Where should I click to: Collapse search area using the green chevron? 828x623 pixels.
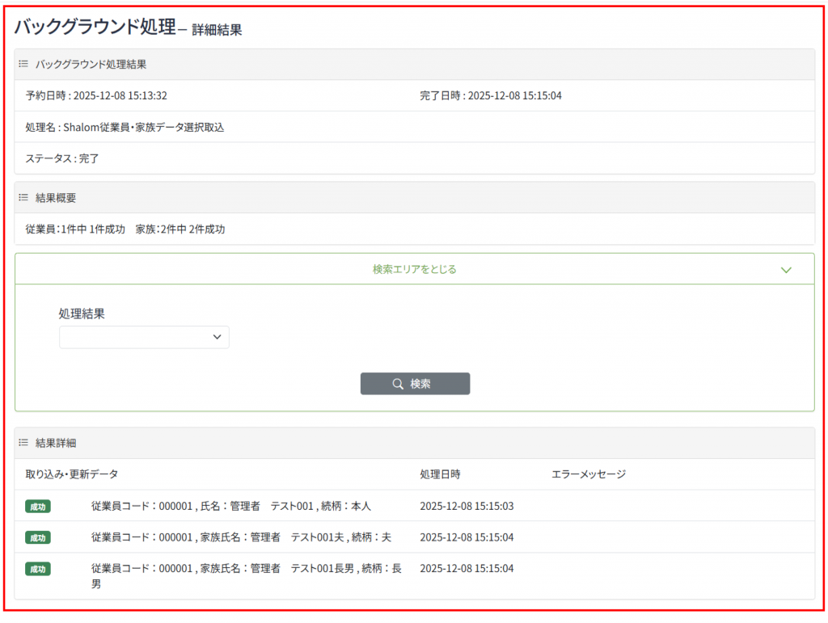pyautogui.click(x=786, y=270)
